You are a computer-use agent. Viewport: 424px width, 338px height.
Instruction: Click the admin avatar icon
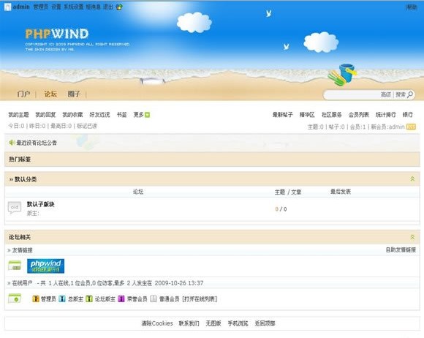(x=7, y=7)
